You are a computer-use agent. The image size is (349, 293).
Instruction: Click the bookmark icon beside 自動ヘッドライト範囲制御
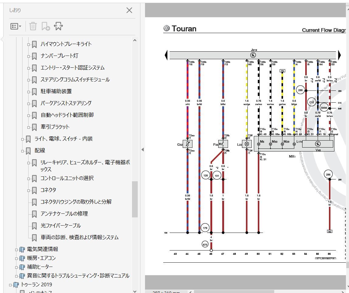pyautogui.click(x=34, y=115)
